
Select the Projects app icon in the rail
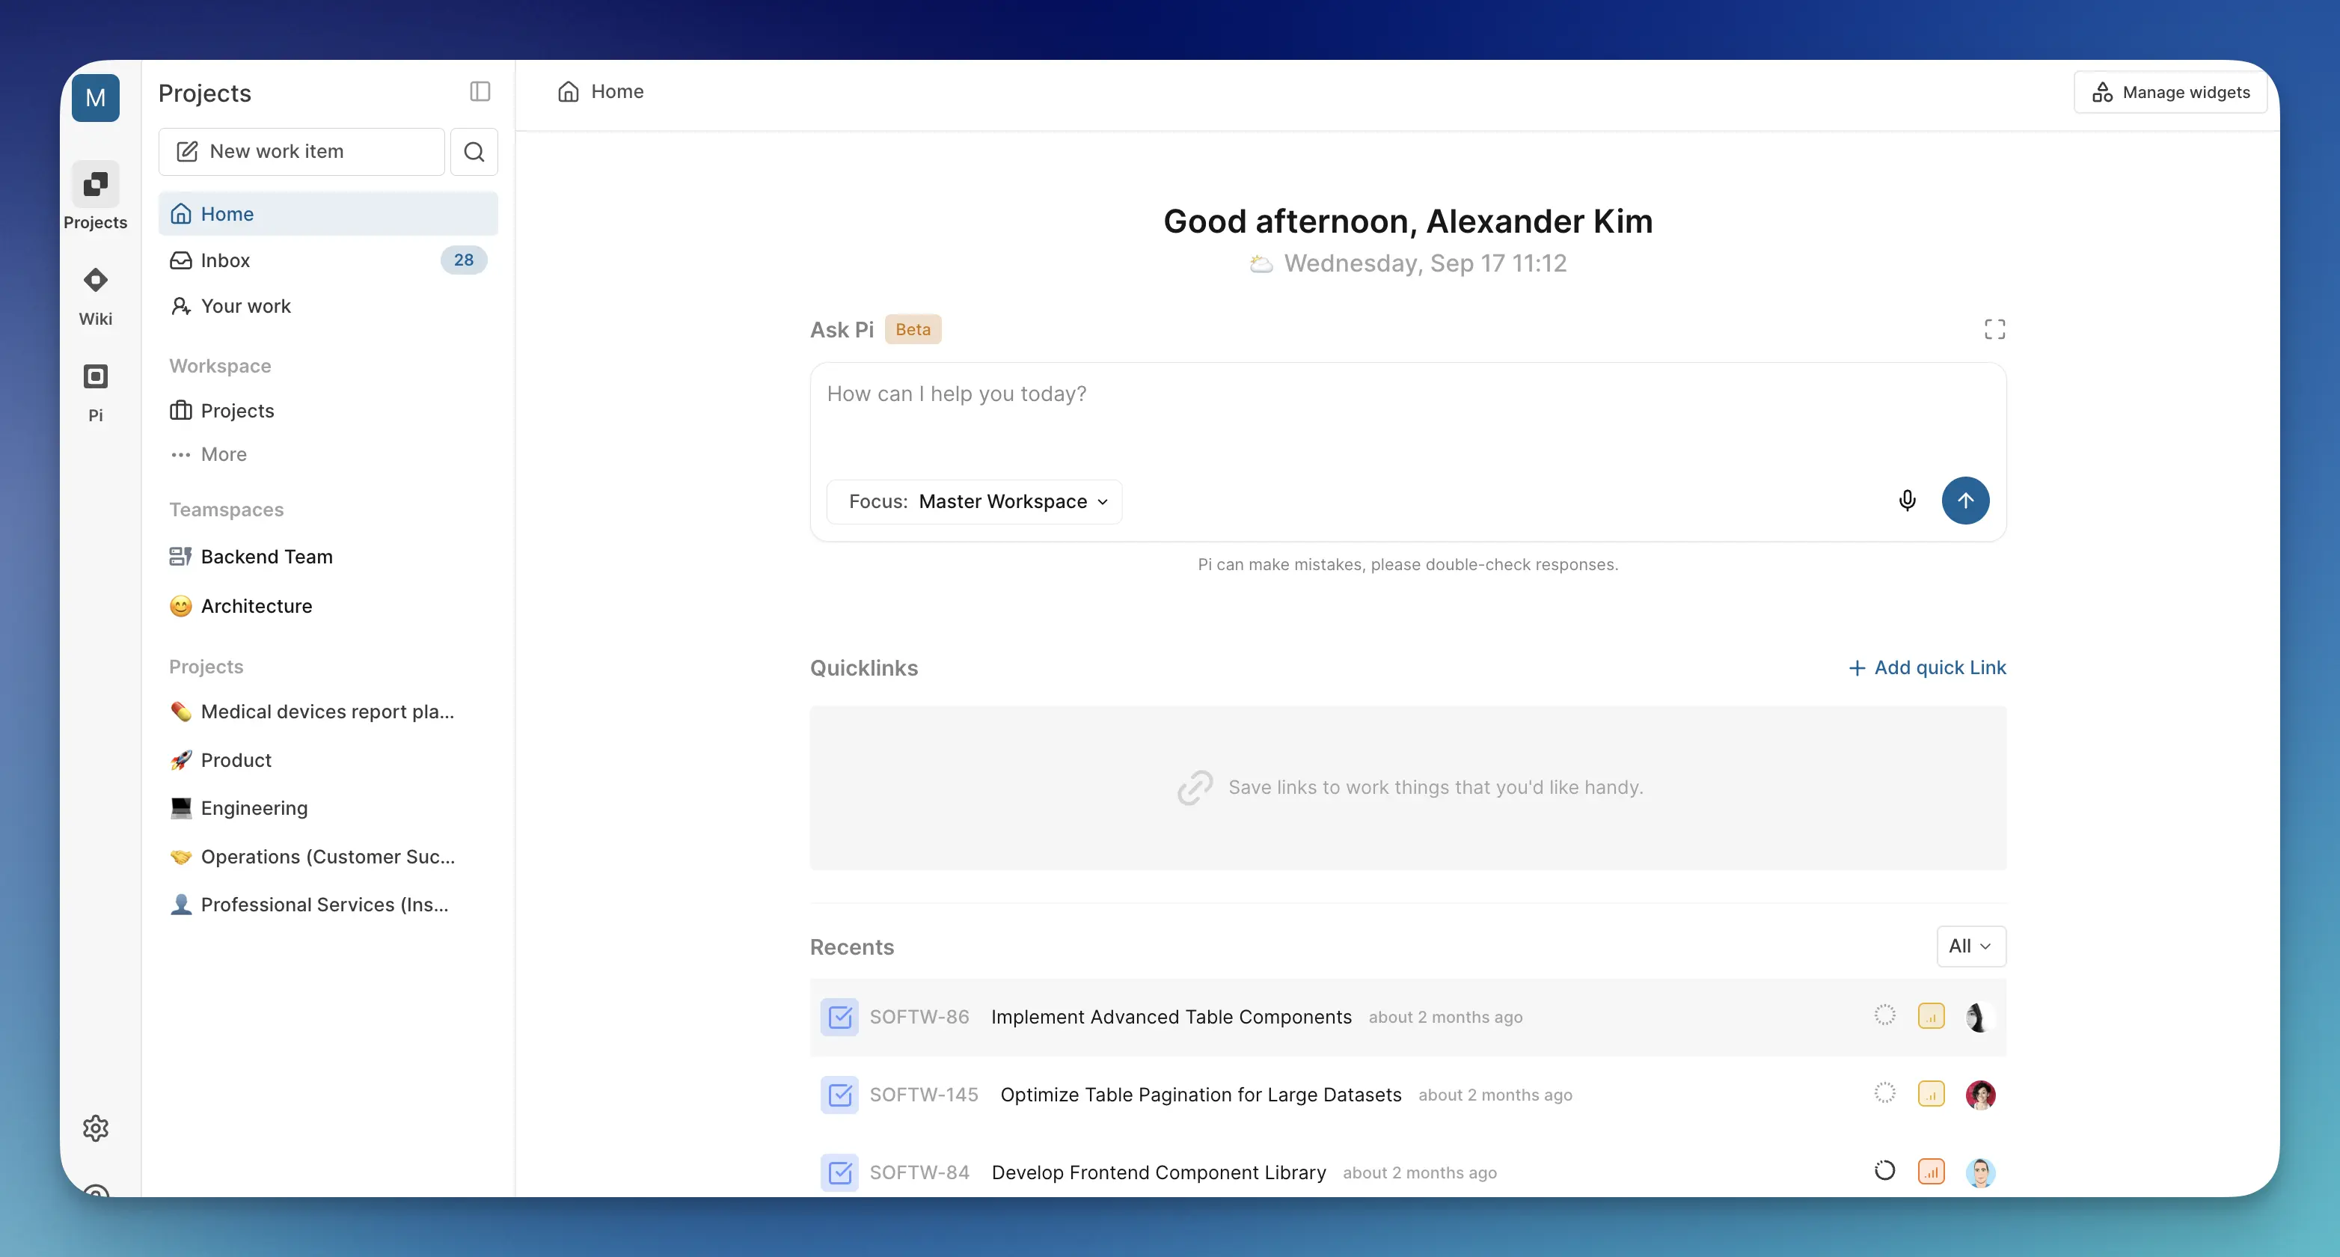pos(96,184)
